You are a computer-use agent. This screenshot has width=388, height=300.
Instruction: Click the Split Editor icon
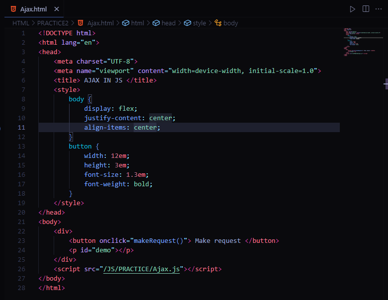(366, 9)
